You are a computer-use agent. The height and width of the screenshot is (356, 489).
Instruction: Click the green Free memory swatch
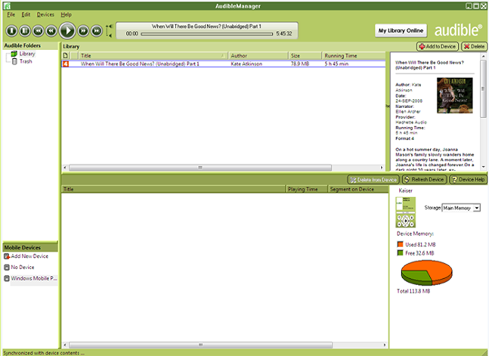(x=400, y=252)
